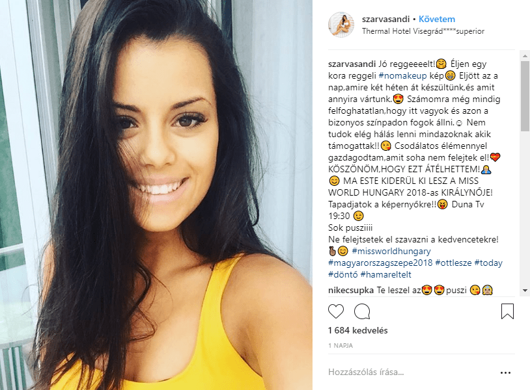
Task: Save post with the bookmark icon
Action: (507, 311)
